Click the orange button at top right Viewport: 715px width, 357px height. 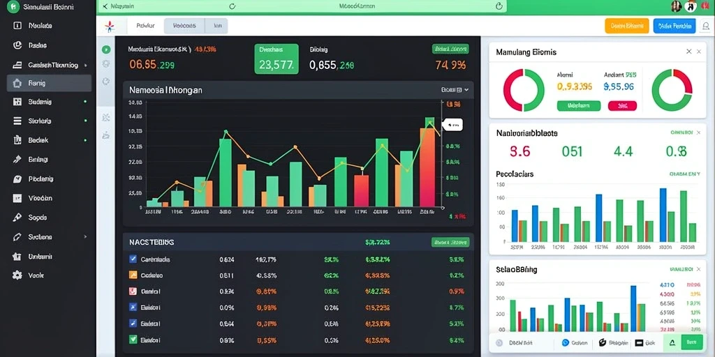click(626, 26)
